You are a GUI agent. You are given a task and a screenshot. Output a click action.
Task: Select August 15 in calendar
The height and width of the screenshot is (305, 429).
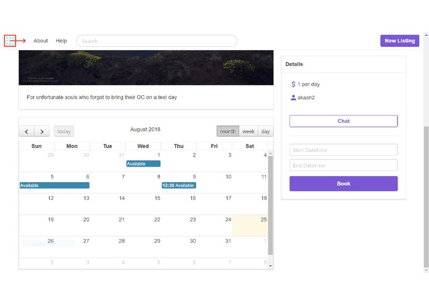143,204
